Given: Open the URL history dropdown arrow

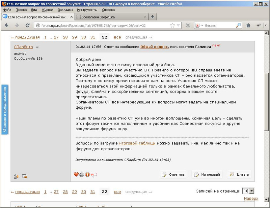Looking at the screenshot, I should (x=179, y=25).
